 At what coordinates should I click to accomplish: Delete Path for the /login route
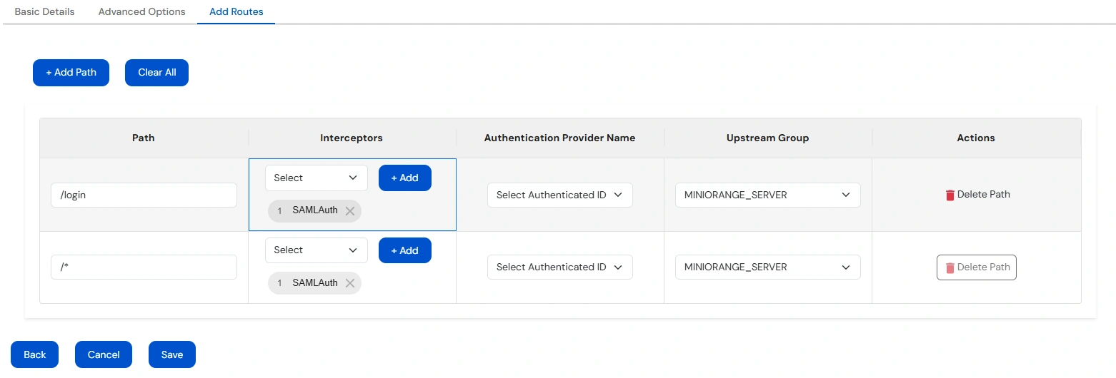977,195
